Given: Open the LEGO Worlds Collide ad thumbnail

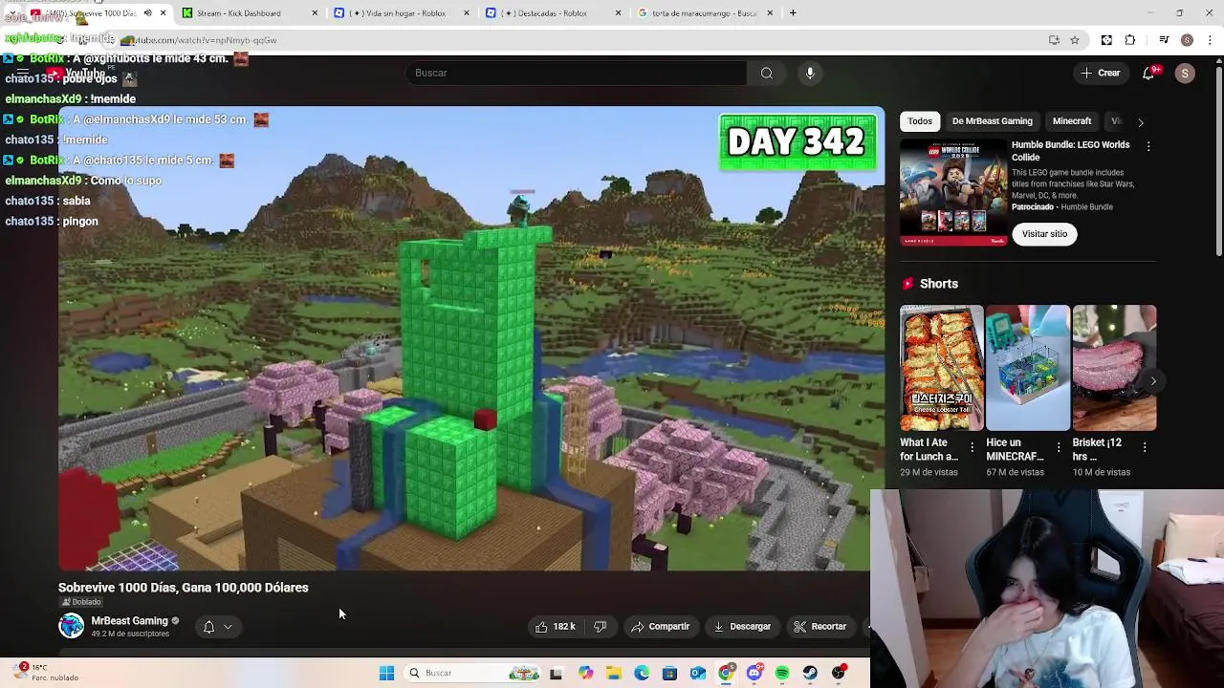Looking at the screenshot, I should 953,192.
